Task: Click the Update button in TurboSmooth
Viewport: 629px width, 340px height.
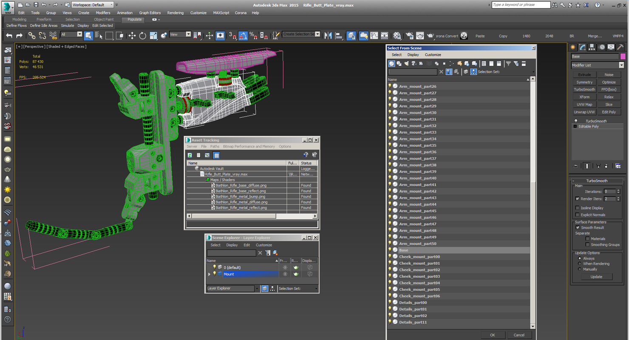Action: [596, 277]
